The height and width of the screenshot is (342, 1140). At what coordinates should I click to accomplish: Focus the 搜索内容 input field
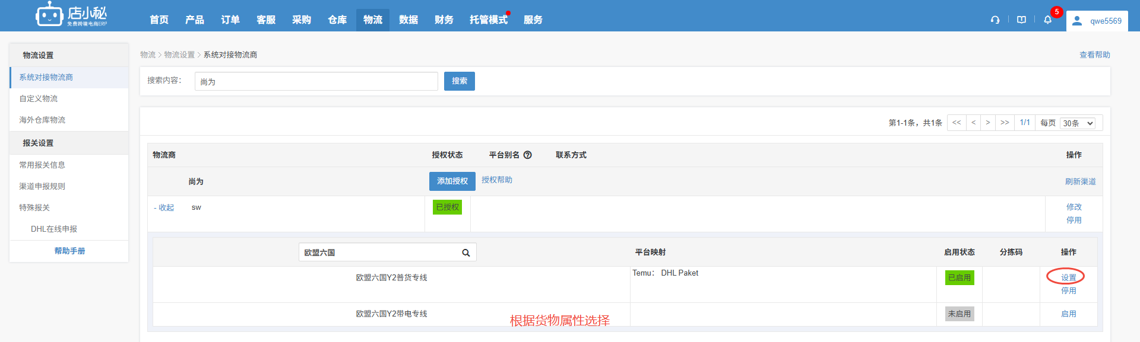pyautogui.click(x=316, y=81)
